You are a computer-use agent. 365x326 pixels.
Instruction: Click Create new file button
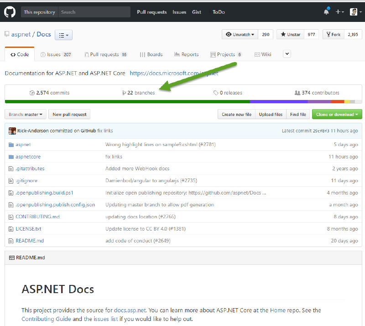(x=236, y=115)
